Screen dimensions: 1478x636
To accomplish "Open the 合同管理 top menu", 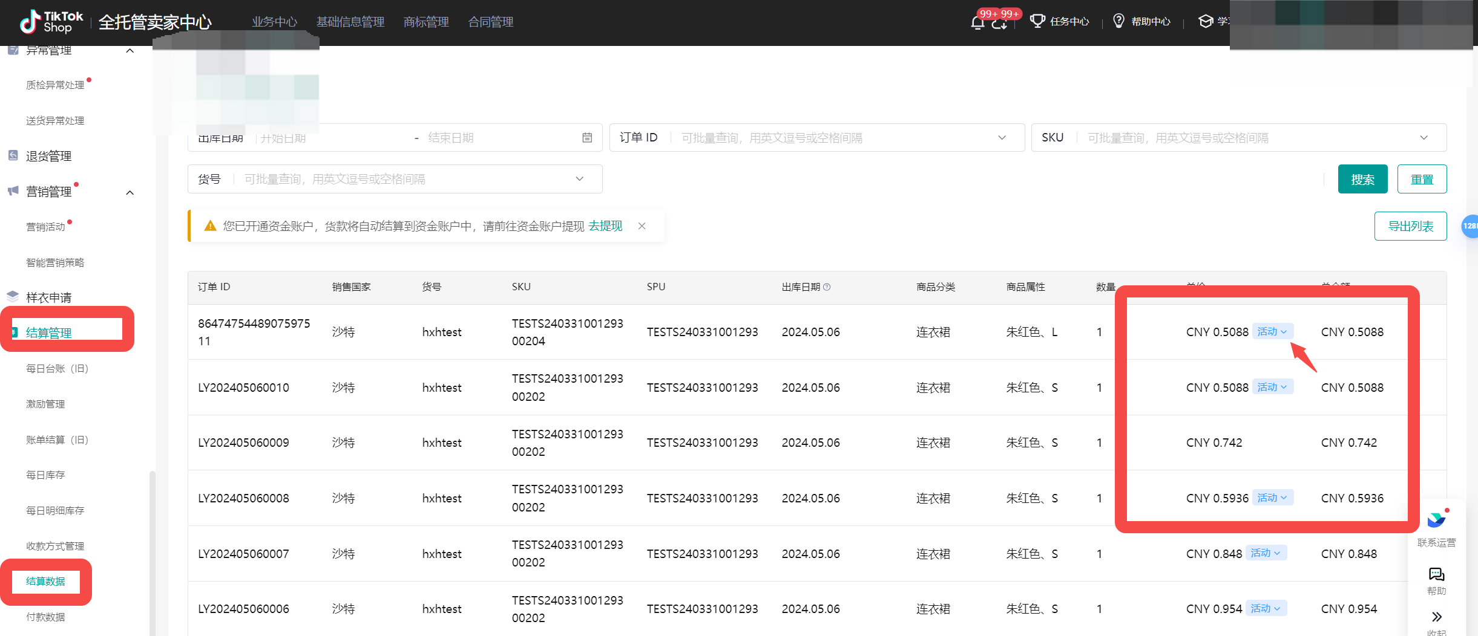I will point(491,22).
